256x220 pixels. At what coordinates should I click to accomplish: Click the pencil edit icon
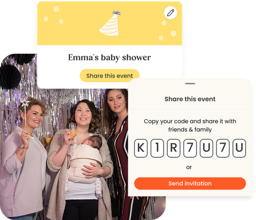(171, 13)
